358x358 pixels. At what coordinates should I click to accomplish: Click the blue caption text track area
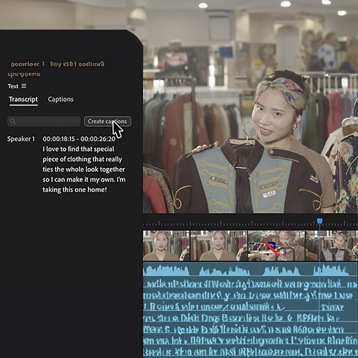click(250, 318)
